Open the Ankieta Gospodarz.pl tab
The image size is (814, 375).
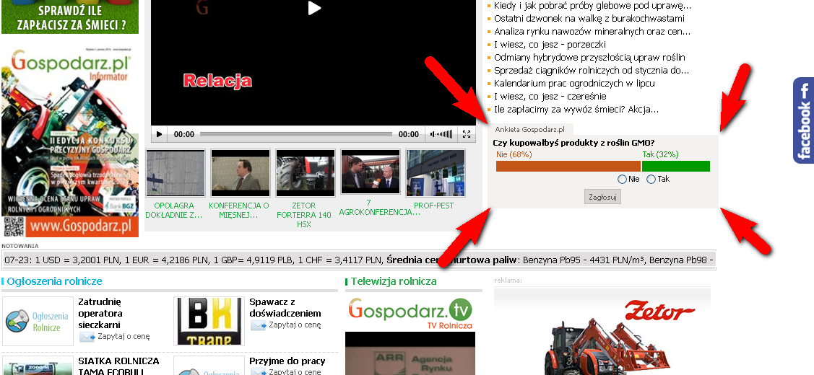pos(529,129)
